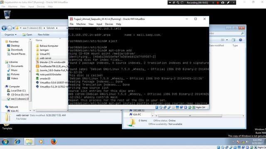This screenshot has width=266, height=149.
Task: Click the help icon in right Explorer window
Action: coord(240,40)
